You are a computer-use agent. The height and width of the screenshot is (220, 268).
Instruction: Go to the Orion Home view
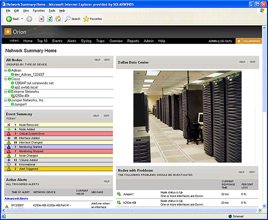click(28, 41)
